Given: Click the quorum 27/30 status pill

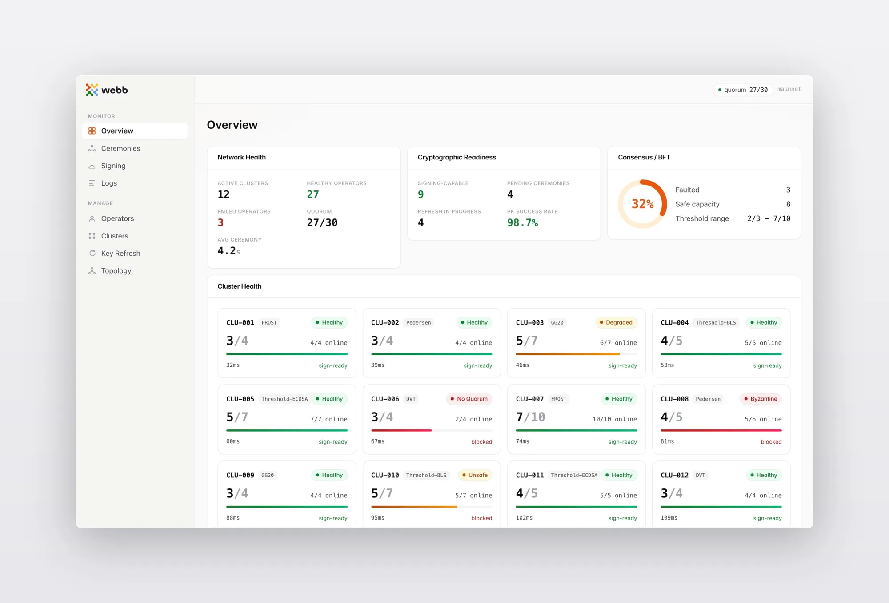Looking at the screenshot, I should pyautogui.click(x=743, y=90).
